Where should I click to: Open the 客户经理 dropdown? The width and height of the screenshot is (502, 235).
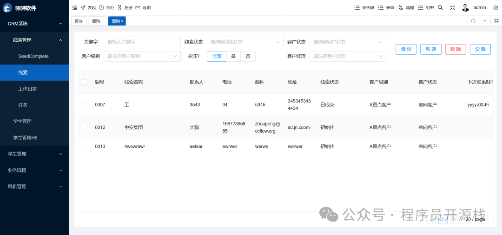pos(348,56)
